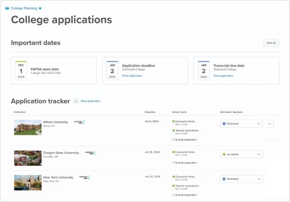
Task: Open Oregon State University admission decision dropdown
Action: [241, 154]
